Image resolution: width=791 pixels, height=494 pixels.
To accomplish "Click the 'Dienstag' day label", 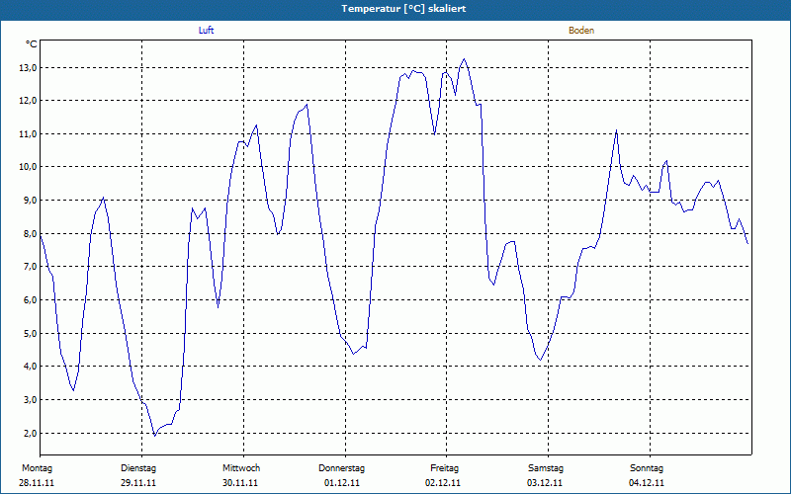I will pos(138,468).
